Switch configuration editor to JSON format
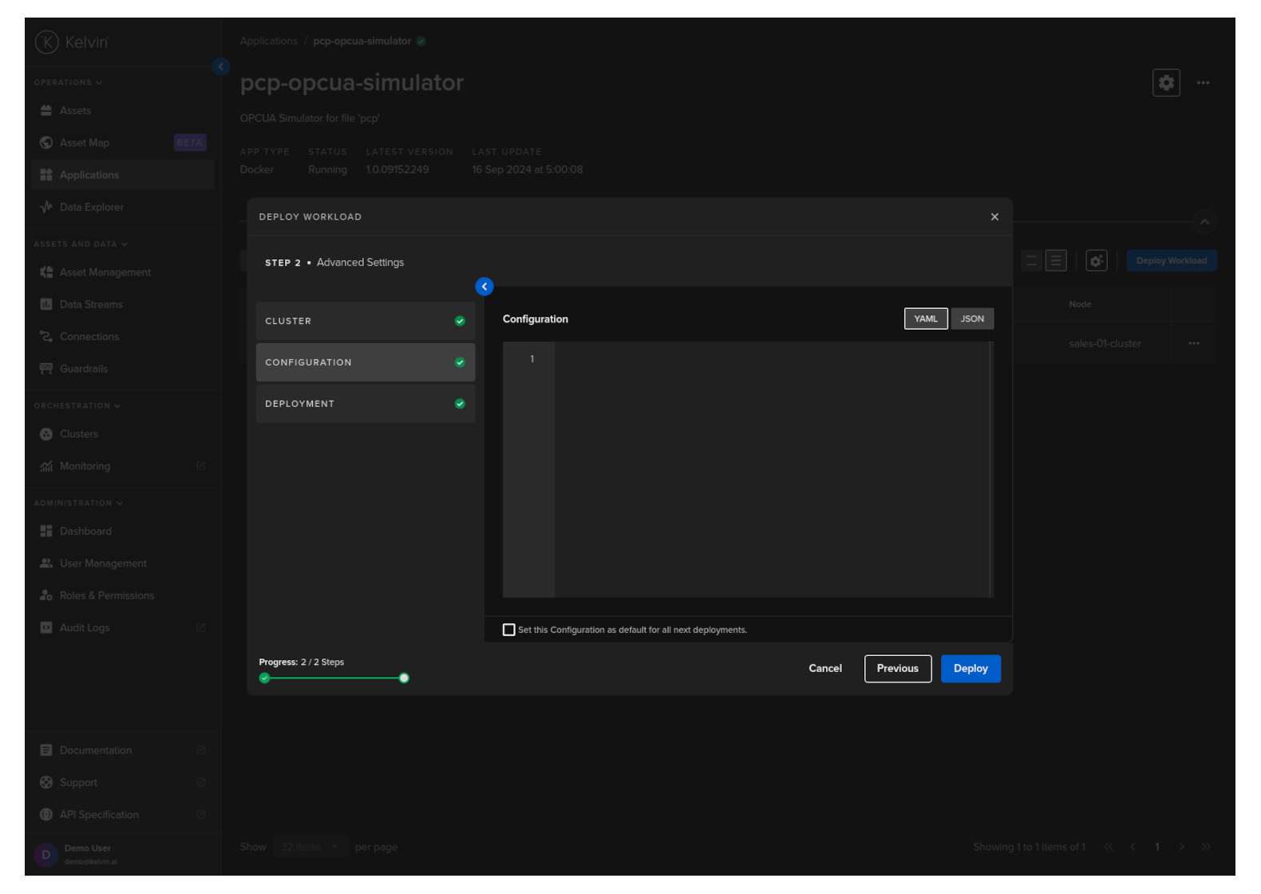1261x894 pixels. click(x=972, y=319)
